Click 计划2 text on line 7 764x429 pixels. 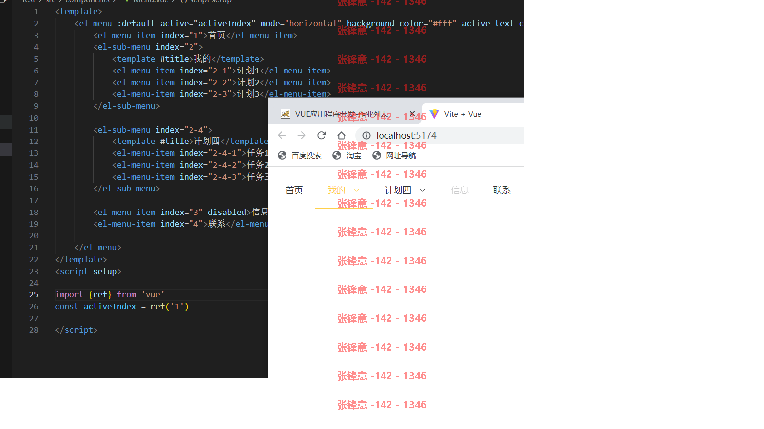[248, 83]
